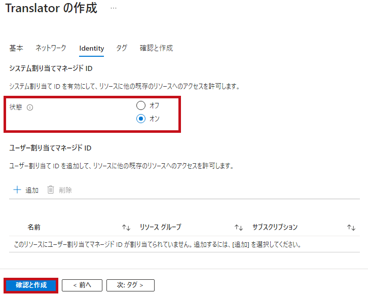The height and width of the screenshot is (295, 368).
Task: Go back with the 前へ button
Action: 82,285
